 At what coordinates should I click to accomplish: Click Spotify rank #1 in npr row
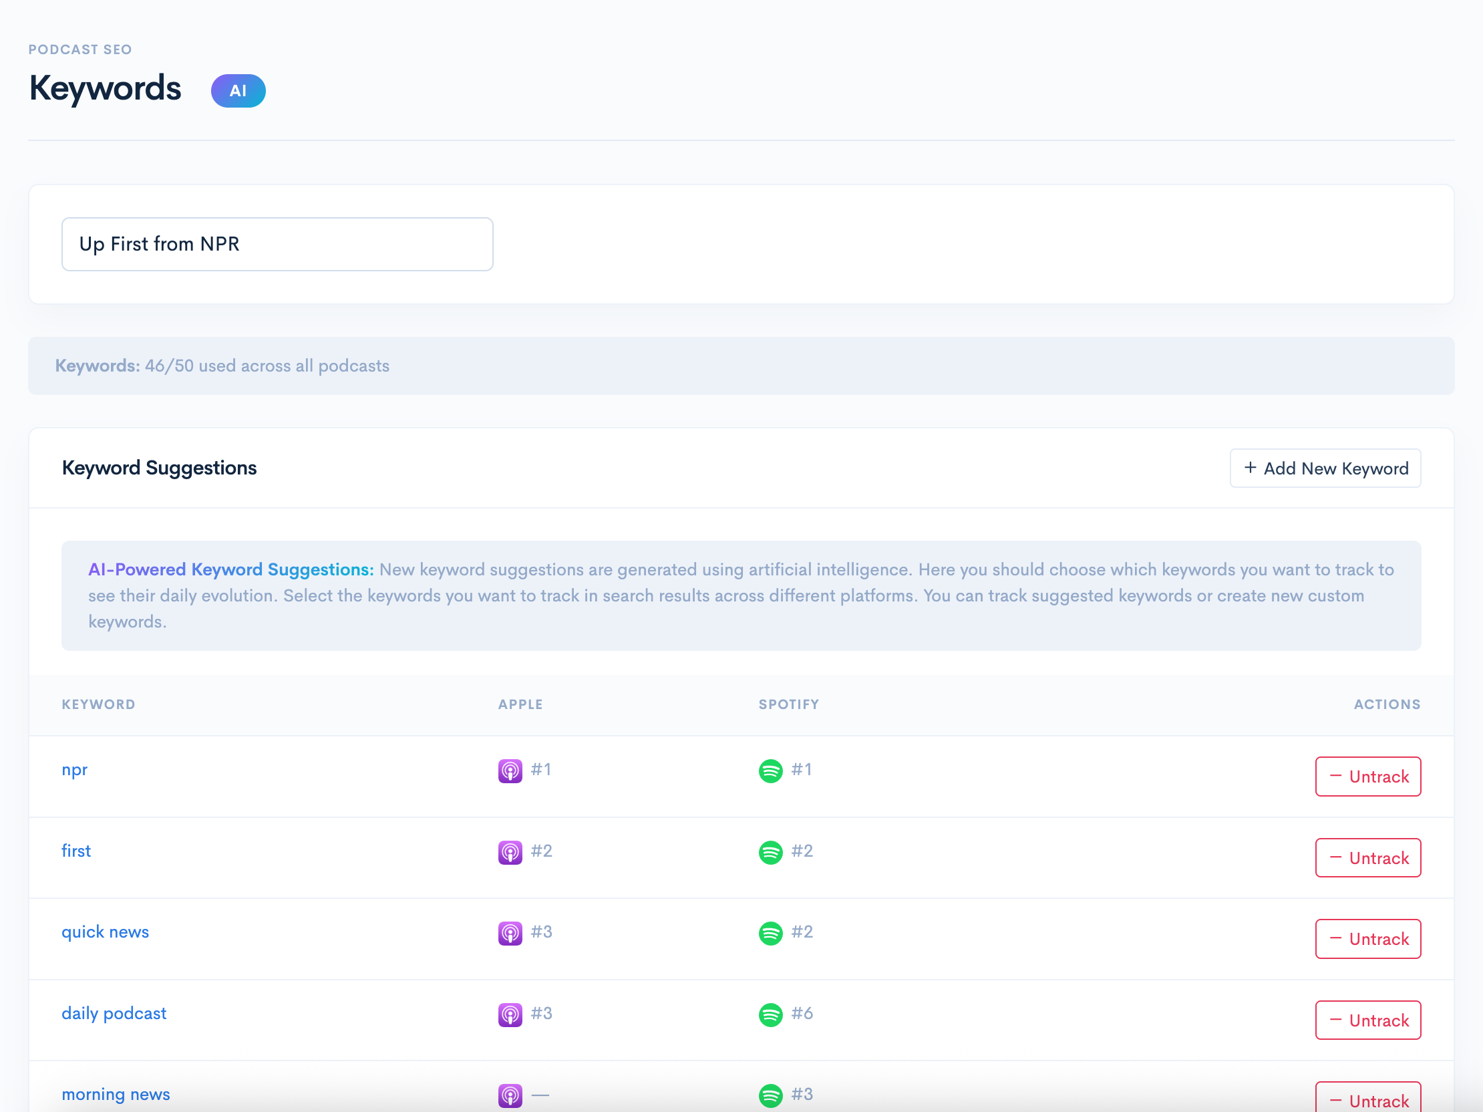[801, 769]
